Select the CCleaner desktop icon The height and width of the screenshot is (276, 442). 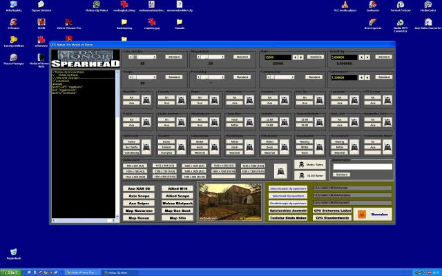coord(14,24)
